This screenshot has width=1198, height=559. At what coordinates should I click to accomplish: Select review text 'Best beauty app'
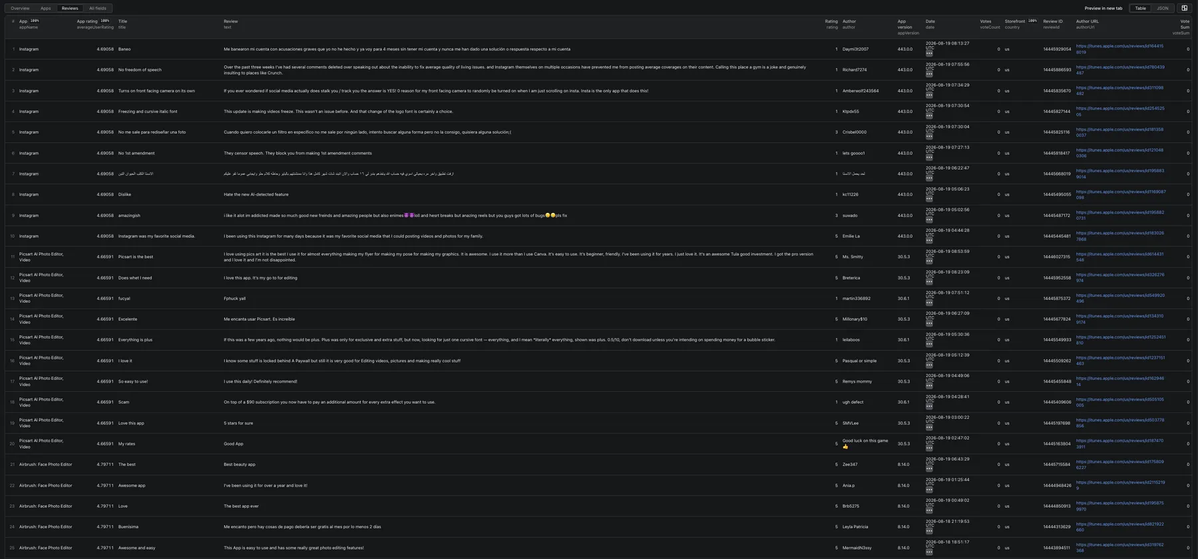240,465
